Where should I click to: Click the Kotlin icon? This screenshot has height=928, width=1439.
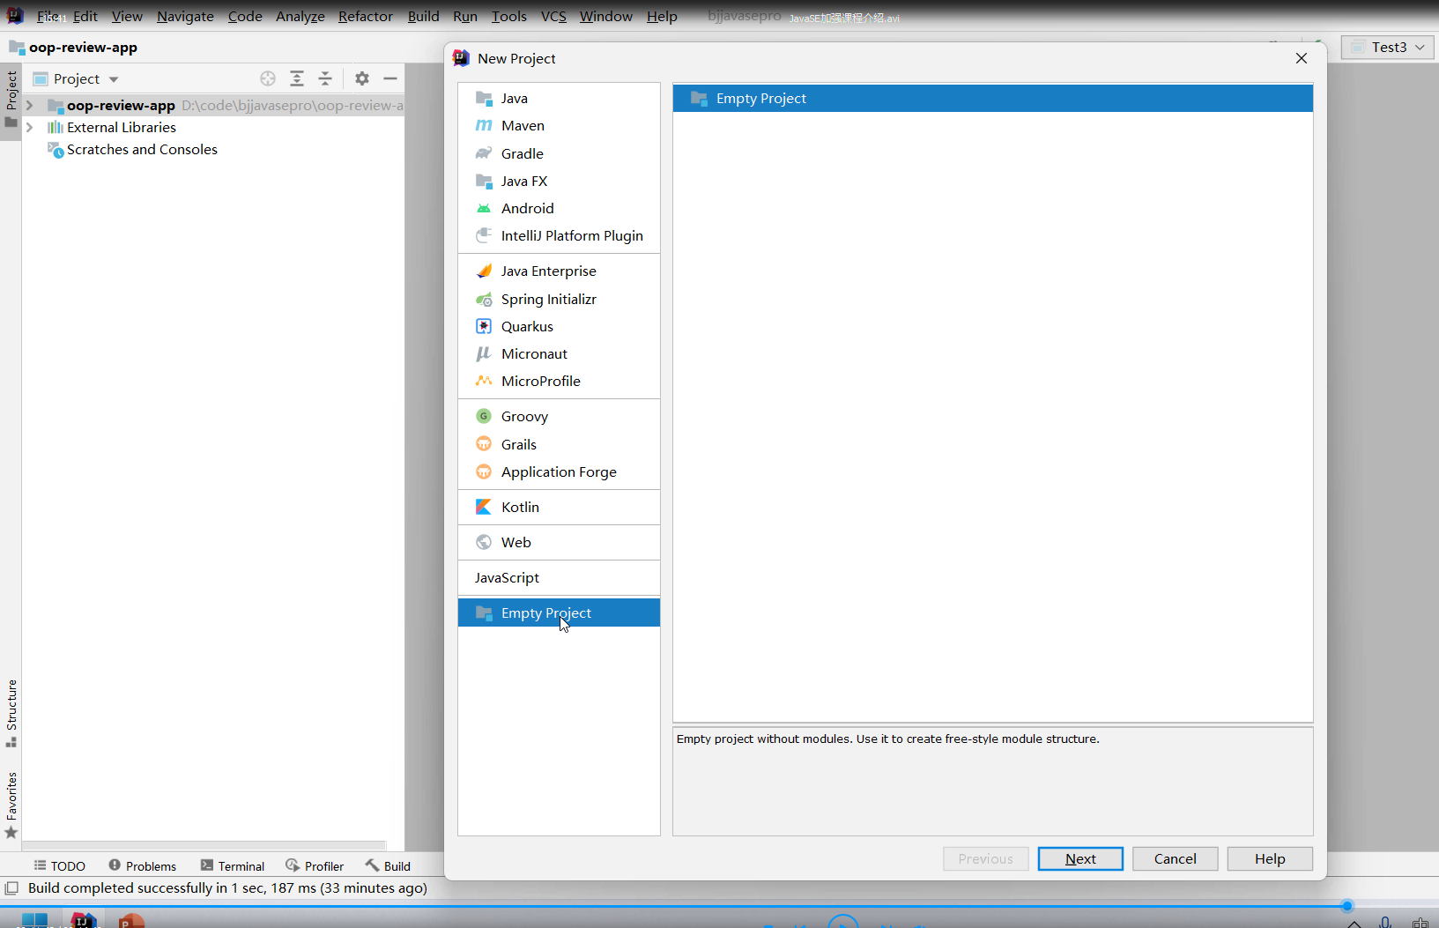(484, 507)
